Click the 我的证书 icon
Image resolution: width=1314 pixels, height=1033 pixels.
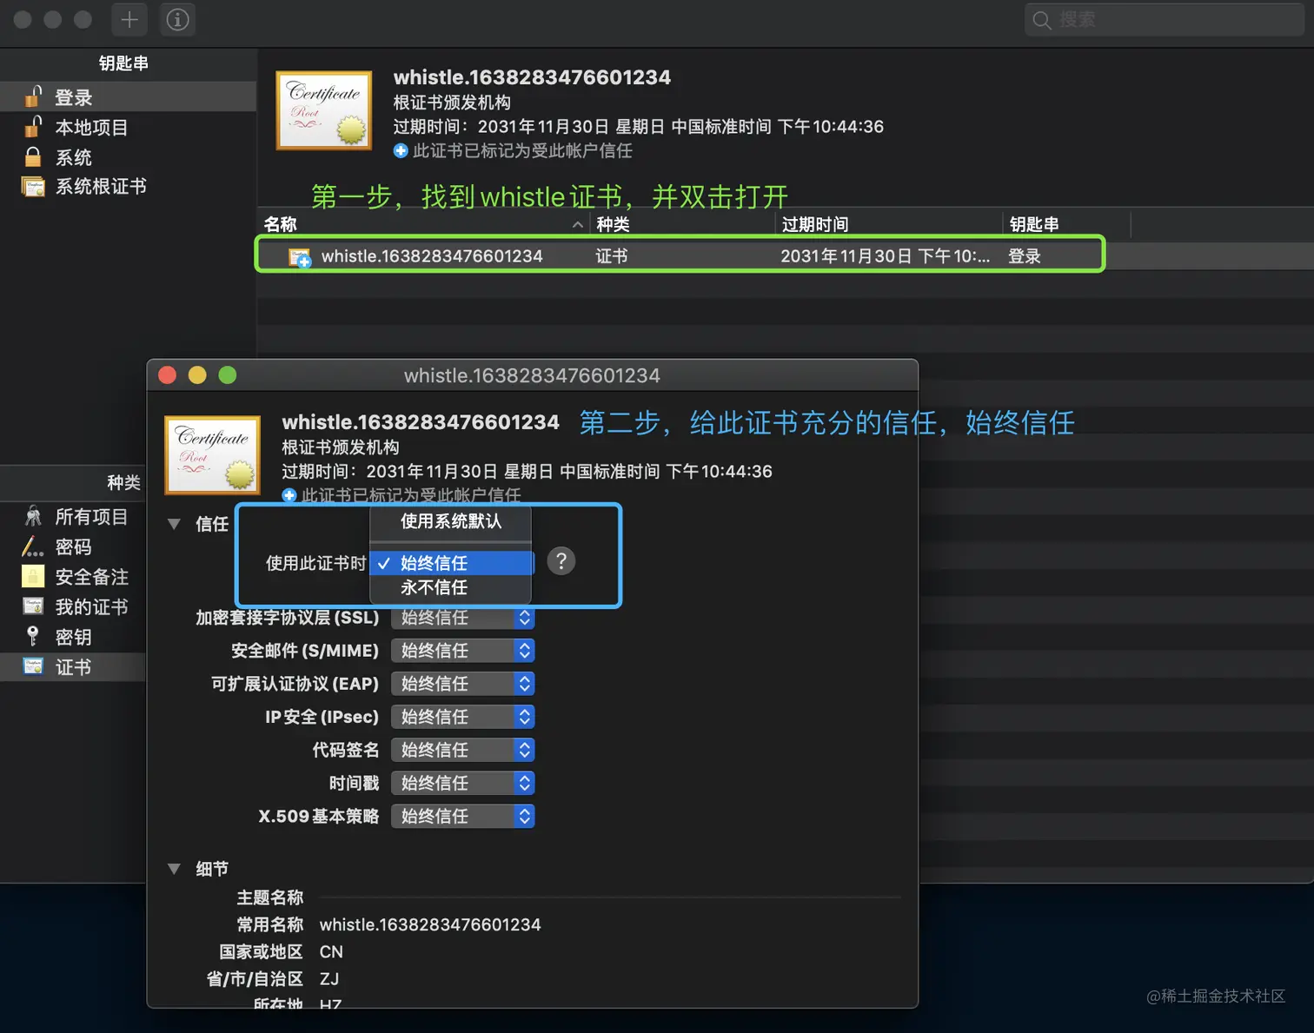(x=33, y=606)
